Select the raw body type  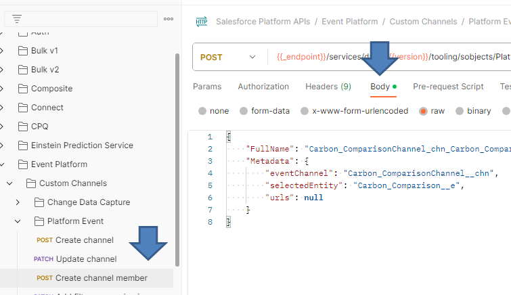pos(423,111)
